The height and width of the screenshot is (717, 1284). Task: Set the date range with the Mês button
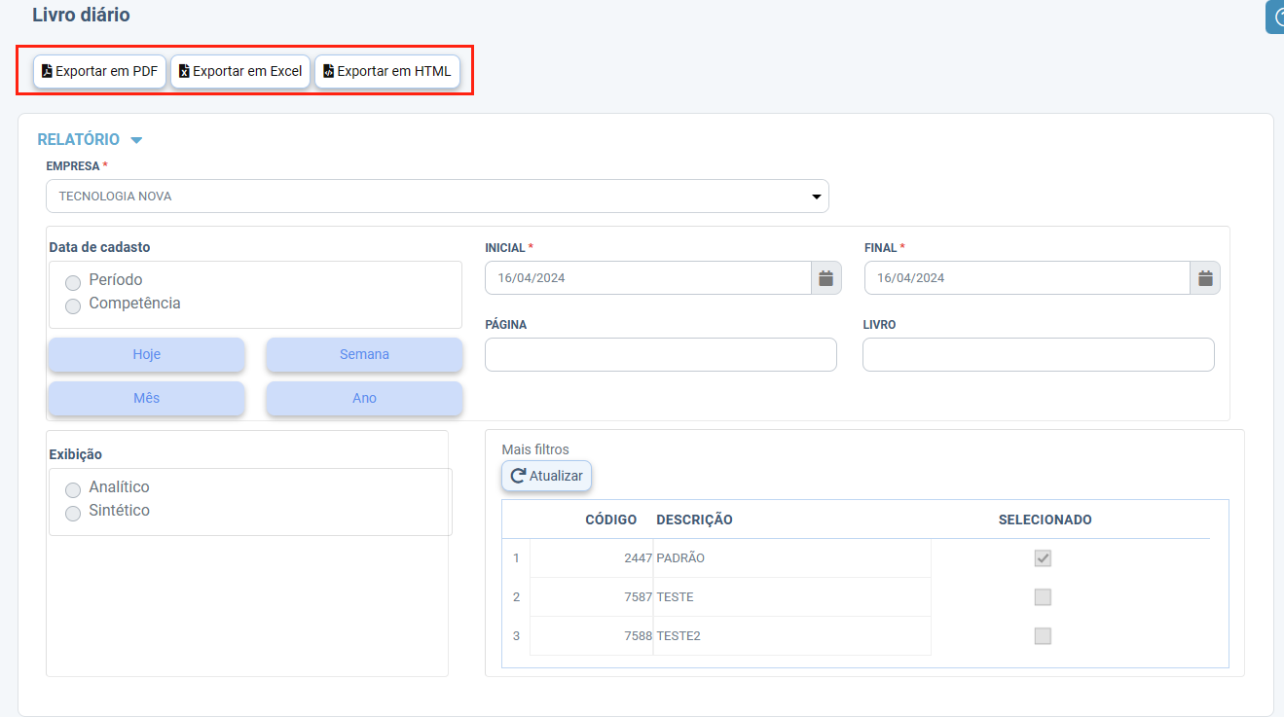(147, 398)
